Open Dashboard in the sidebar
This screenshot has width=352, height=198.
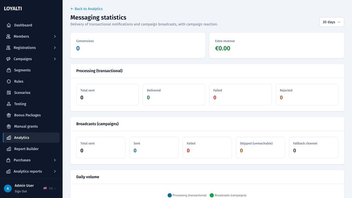pyautogui.click(x=31, y=25)
